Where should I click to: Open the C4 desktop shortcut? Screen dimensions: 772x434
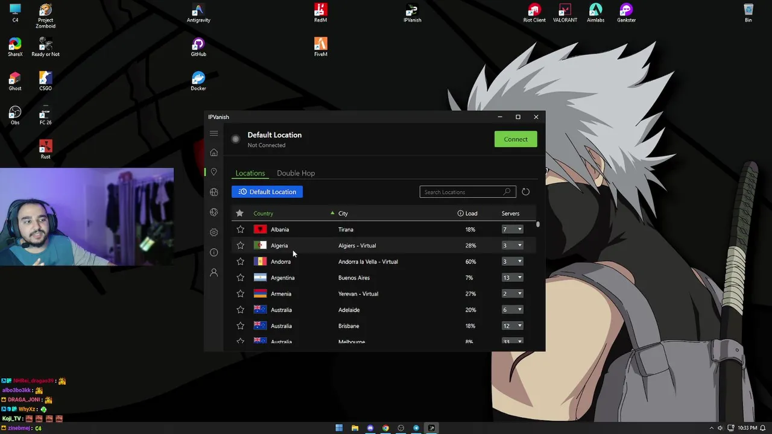[x=15, y=13]
